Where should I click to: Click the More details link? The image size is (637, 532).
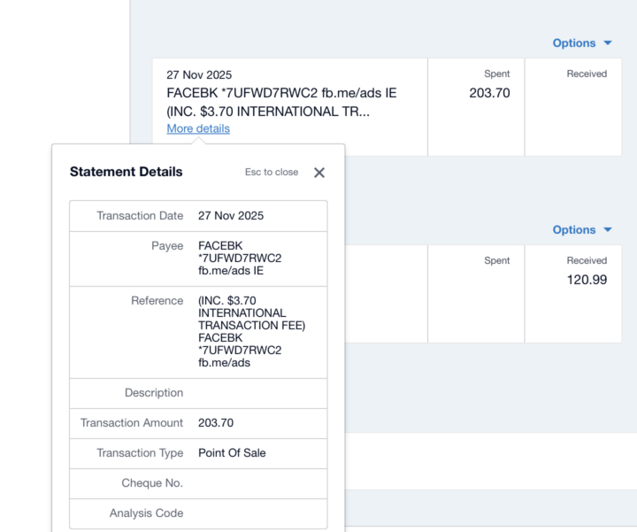tap(198, 129)
